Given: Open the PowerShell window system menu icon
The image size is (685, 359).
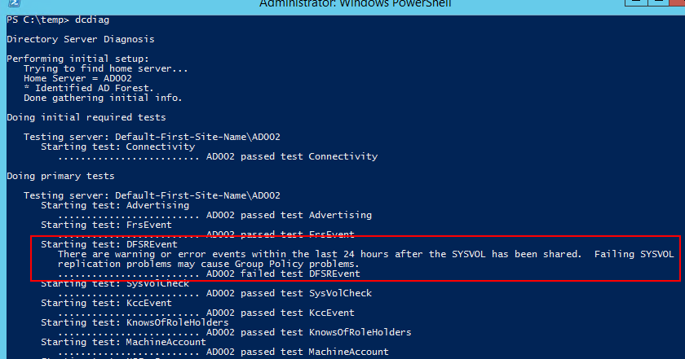Looking at the screenshot, I should point(14,3).
